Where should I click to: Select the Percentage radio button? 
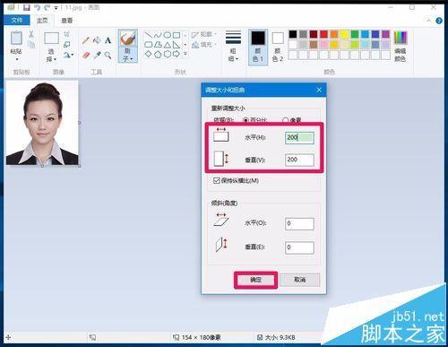246,120
